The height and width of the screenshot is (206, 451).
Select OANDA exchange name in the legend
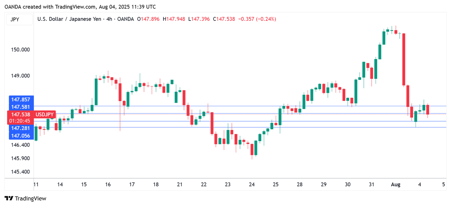point(126,19)
